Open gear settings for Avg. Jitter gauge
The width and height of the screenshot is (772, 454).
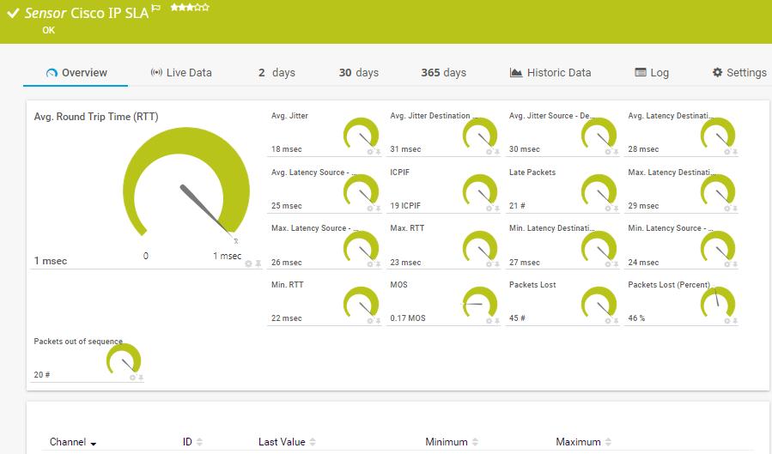click(x=370, y=152)
